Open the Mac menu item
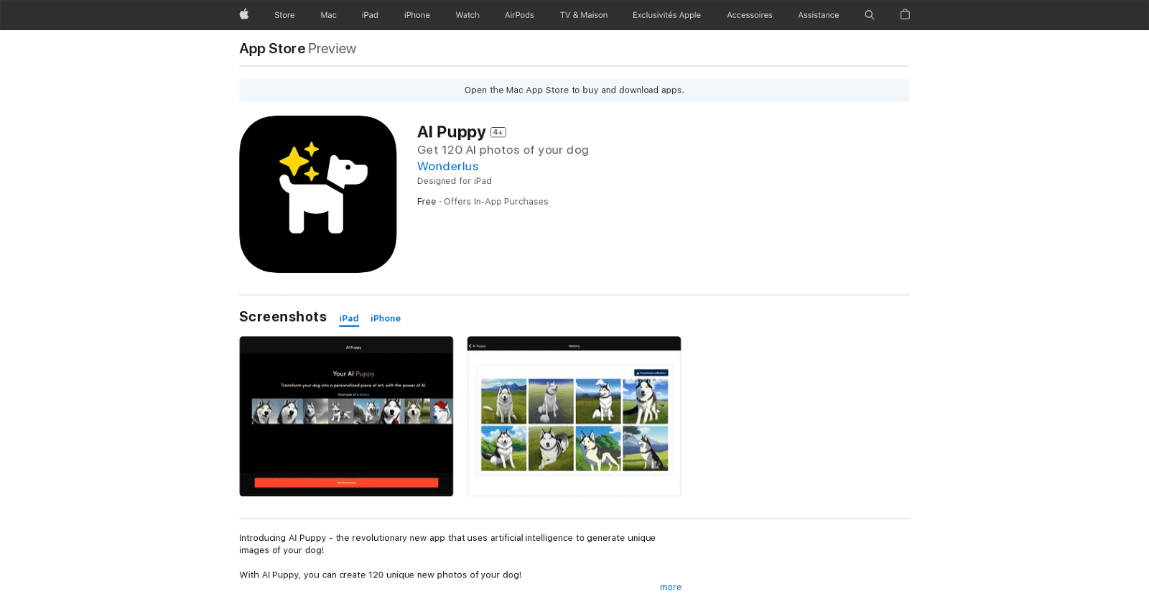 click(x=328, y=15)
